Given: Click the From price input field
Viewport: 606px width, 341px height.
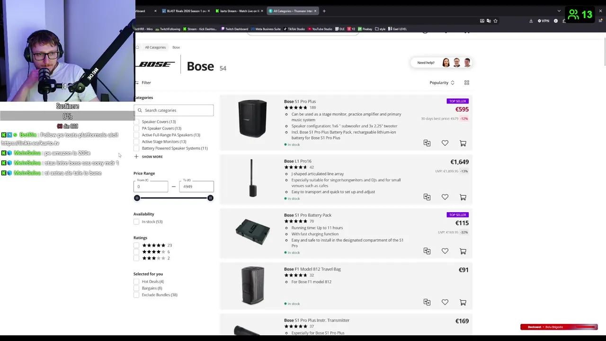Looking at the screenshot, I should 151,186.
